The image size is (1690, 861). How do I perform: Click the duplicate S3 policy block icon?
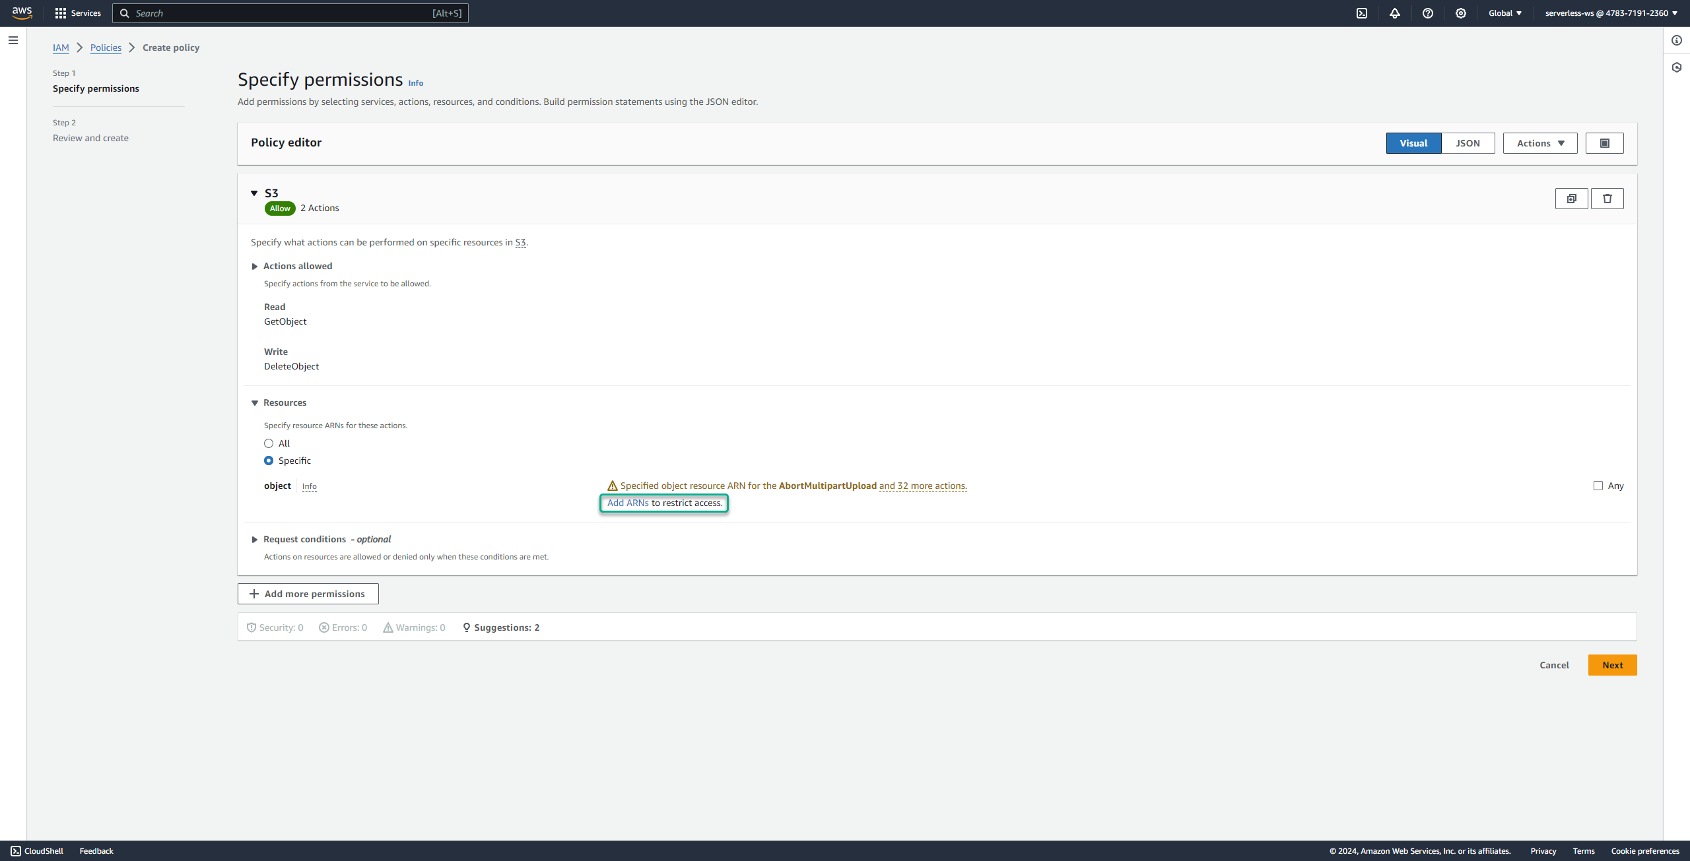tap(1571, 199)
